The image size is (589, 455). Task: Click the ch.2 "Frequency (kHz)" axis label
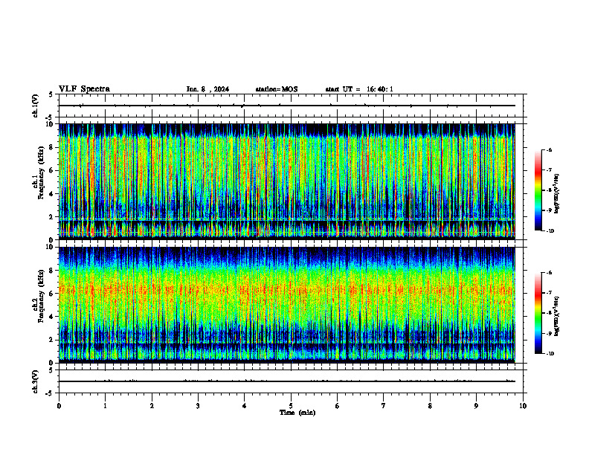tap(42, 296)
